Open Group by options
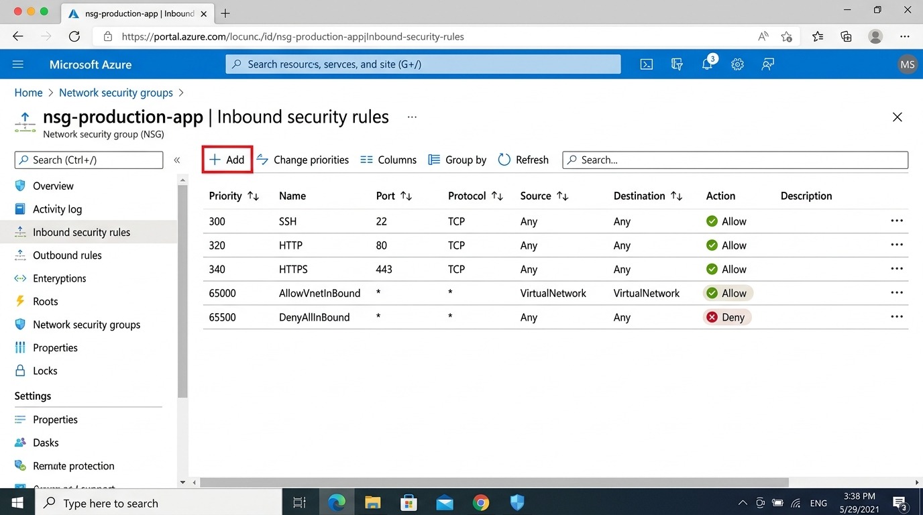This screenshot has width=923, height=515. click(x=457, y=160)
